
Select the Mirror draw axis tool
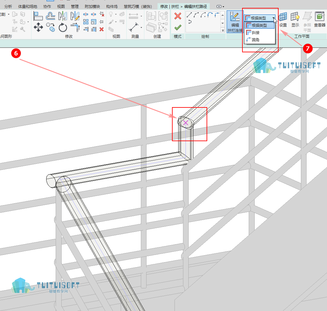coord(75,16)
